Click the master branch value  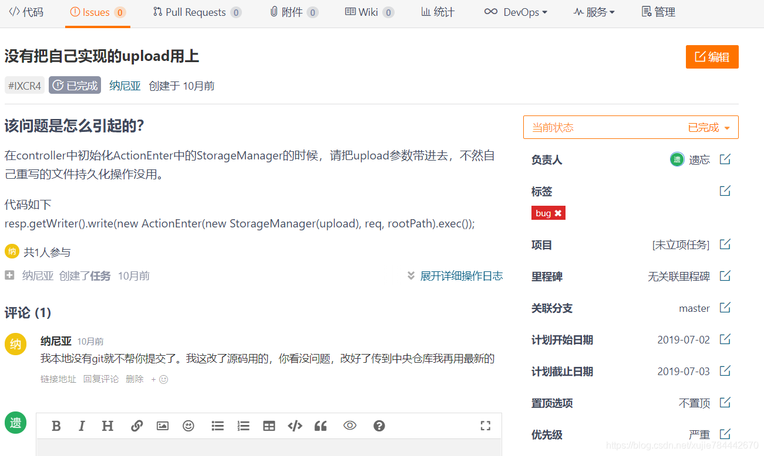tap(694, 308)
